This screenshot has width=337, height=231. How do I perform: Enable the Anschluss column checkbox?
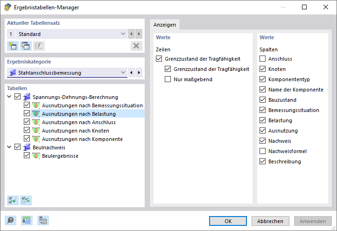[263, 59]
